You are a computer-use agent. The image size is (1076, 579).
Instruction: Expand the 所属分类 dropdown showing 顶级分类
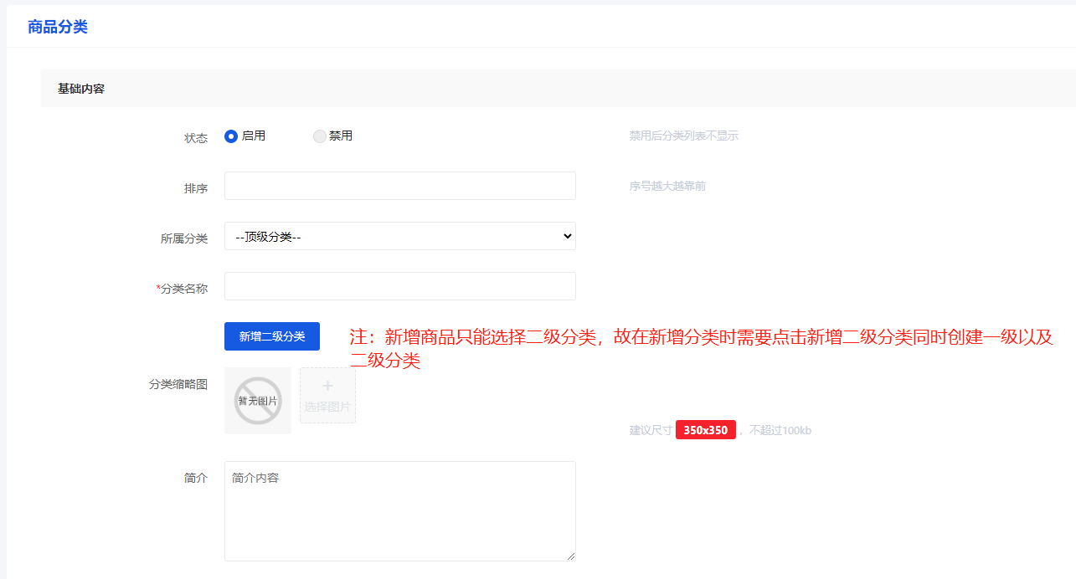[399, 236]
